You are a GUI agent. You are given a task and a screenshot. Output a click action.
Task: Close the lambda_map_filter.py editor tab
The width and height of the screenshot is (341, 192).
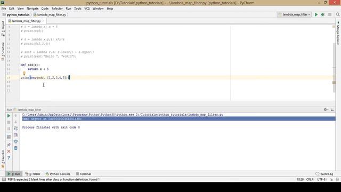click(43, 21)
